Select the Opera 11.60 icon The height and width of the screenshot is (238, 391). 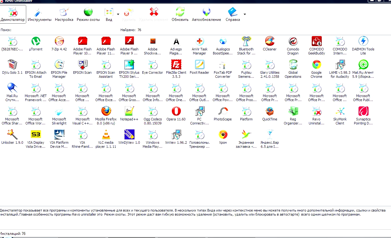(x=176, y=111)
